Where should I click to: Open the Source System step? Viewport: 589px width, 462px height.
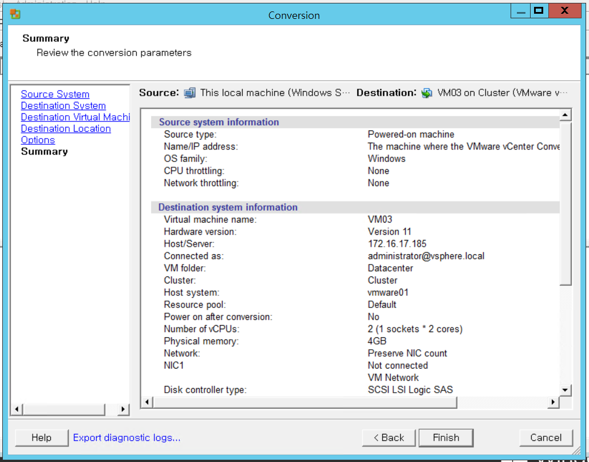[55, 94]
